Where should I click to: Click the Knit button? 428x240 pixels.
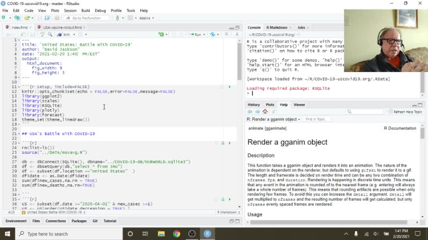click(64, 35)
